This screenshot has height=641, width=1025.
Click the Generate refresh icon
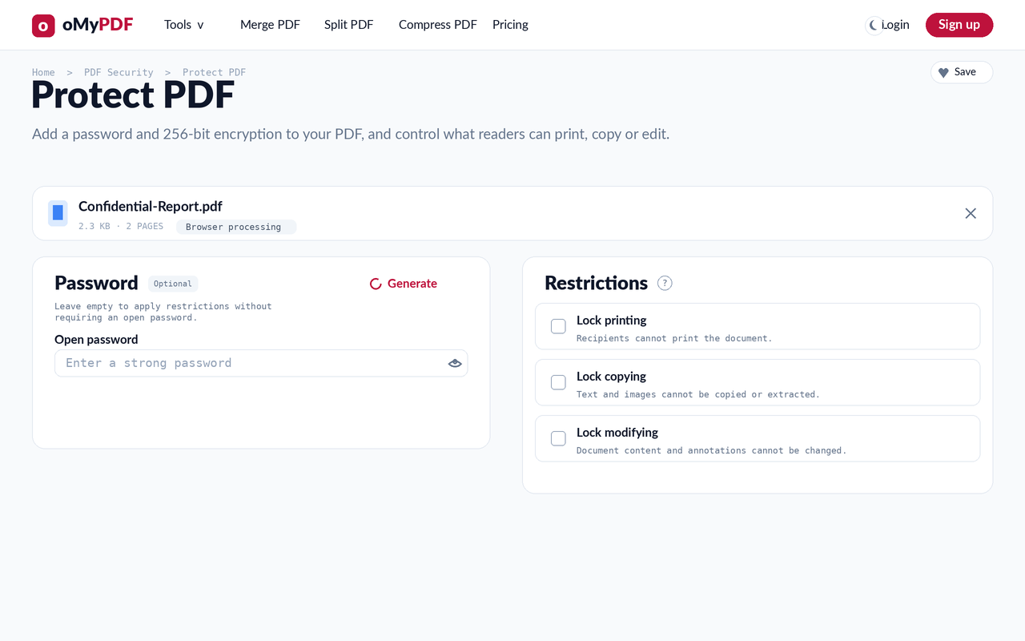coord(376,284)
